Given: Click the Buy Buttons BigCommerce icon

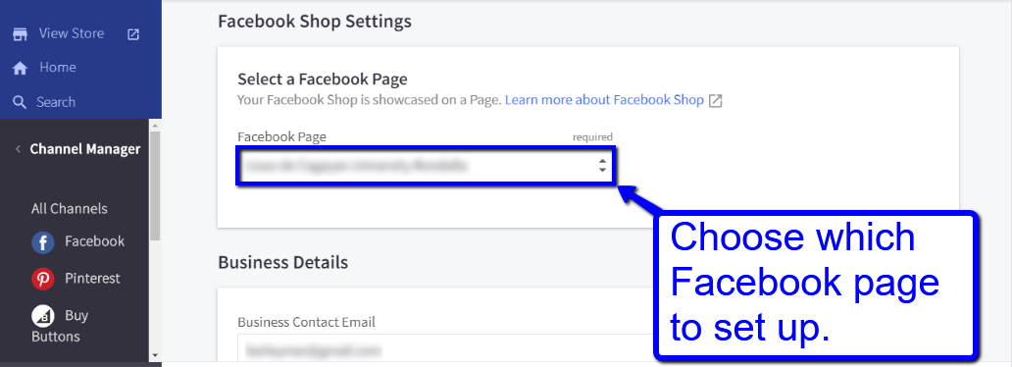Looking at the screenshot, I should [x=42, y=316].
